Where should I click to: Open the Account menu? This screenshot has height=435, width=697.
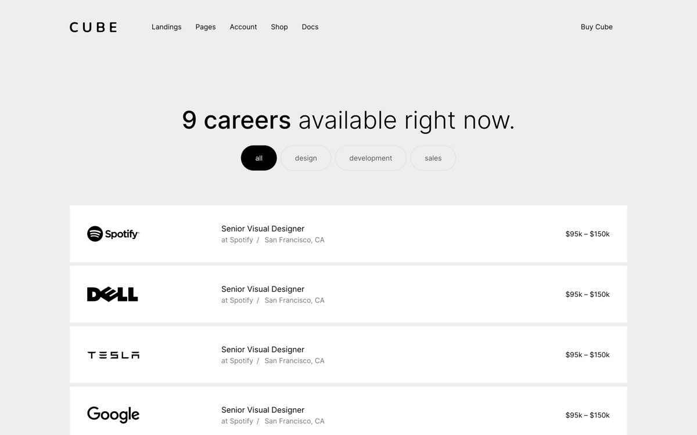coord(243,27)
